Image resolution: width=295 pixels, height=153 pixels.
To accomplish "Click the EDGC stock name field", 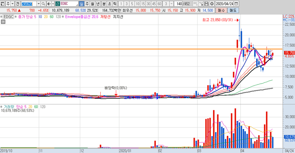I will [69, 4].
